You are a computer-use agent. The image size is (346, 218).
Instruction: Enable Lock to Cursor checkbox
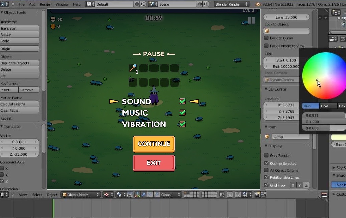click(266, 38)
